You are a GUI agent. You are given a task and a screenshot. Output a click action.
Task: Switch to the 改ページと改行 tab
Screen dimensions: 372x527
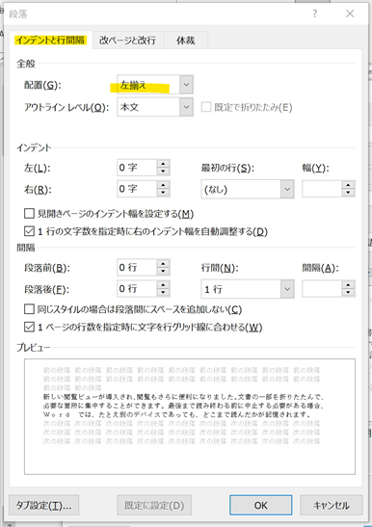point(128,40)
